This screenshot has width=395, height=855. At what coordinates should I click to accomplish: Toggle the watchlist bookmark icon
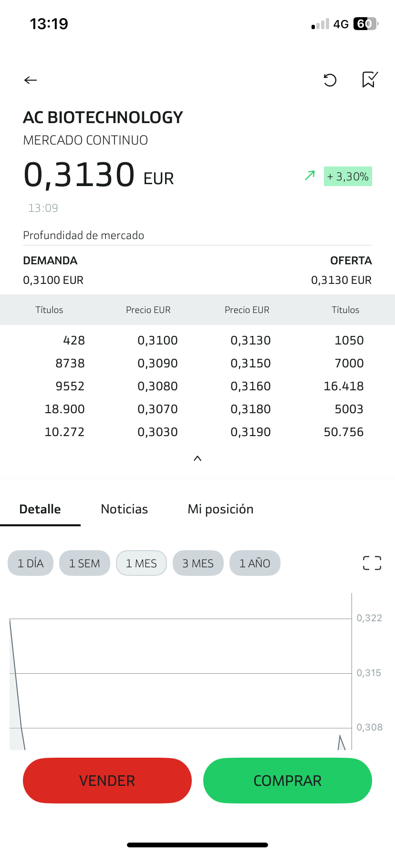[370, 80]
